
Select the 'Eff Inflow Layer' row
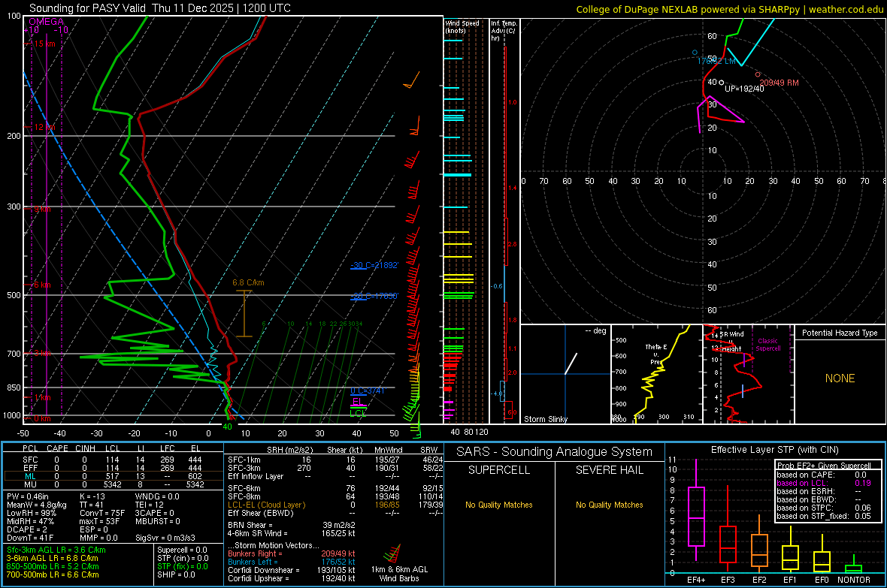tap(335, 476)
